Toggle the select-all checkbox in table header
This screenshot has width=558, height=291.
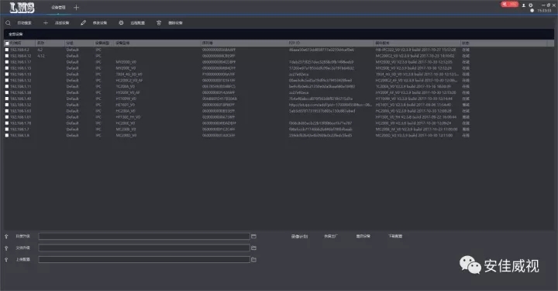(7, 43)
